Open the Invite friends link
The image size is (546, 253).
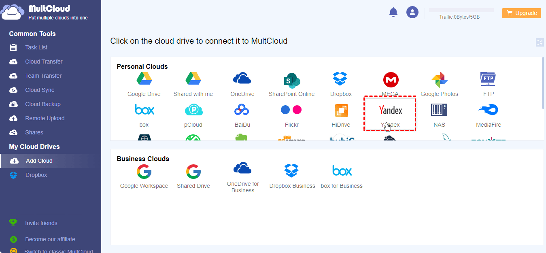pyautogui.click(x=41, y=223)
